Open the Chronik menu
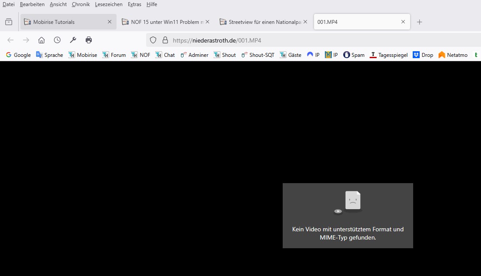This screenshot has height=276, width=481. click(81, 4)
